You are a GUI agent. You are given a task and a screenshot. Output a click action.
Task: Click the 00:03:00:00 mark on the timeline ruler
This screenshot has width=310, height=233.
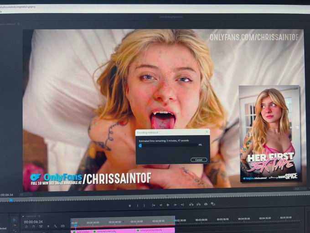tap(201, 220)
